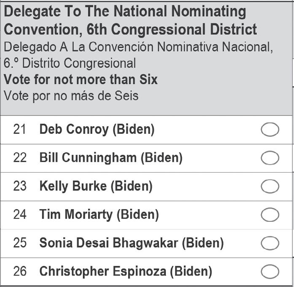294x287 pixels.
Task: Click the "Vote por no más de Seis" text
Action: (71, 96)
